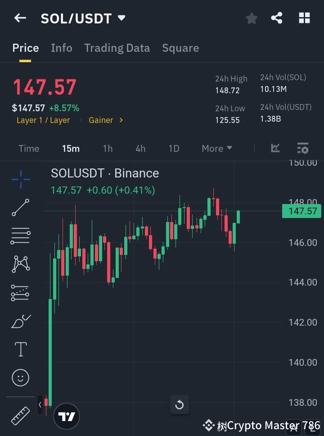
Task: Select the XABCD pattern tool
Action: point(20,264)
